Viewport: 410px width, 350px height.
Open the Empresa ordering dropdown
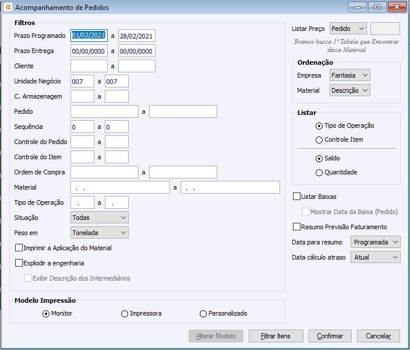[349, 75]
